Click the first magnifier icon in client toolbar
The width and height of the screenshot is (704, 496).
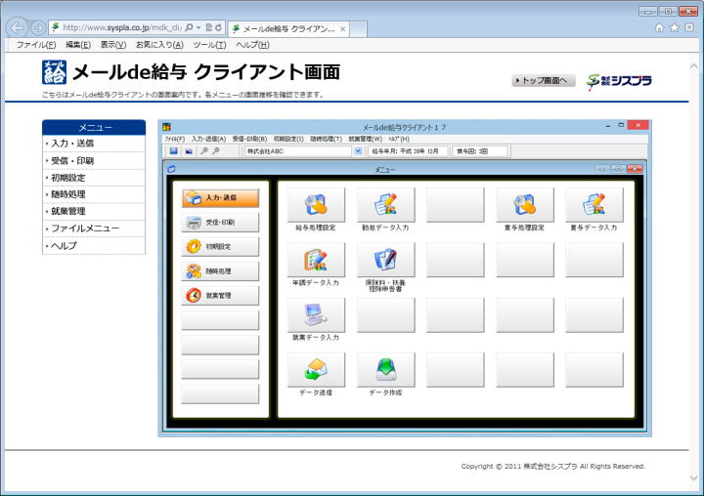pyautogui.click(x=204, y=151)
